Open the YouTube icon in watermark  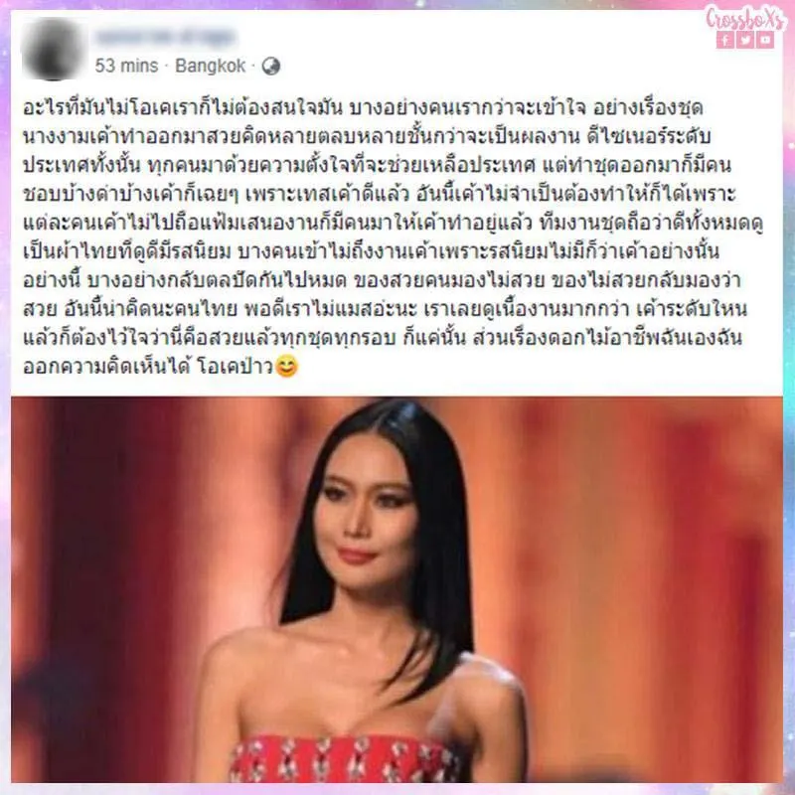(x=765, y=40)
